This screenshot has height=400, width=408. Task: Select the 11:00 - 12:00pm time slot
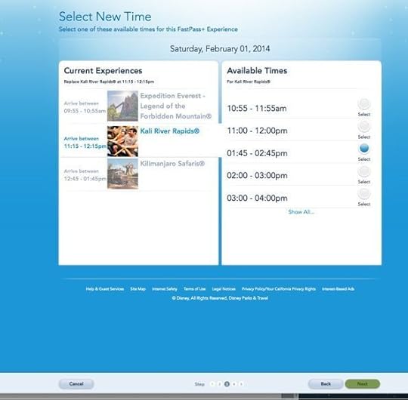click(364, 126)
